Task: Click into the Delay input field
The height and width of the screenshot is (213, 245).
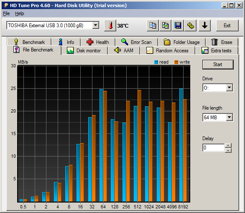Action: 214,148
